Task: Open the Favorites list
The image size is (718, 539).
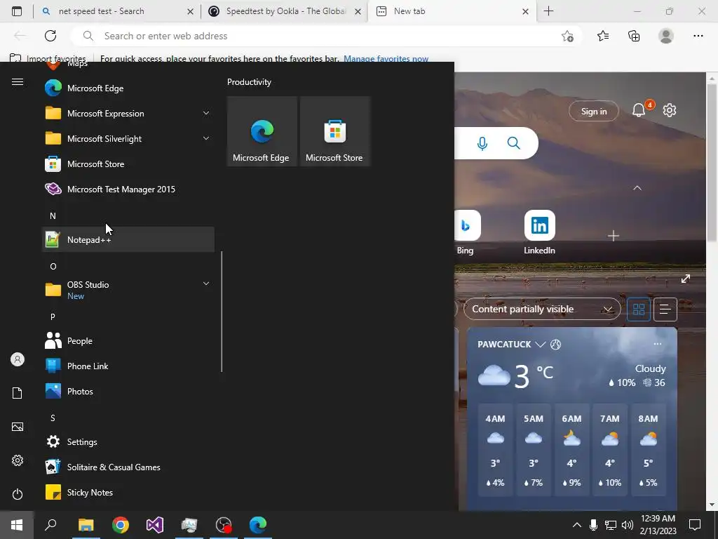Action: coord(603,36)
